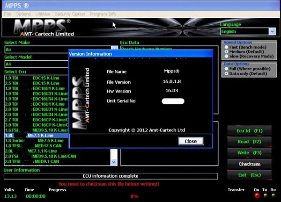Screen dimensions: 281x202
Task: Click the Write (F3) button
Action: [x=250, y=153]
